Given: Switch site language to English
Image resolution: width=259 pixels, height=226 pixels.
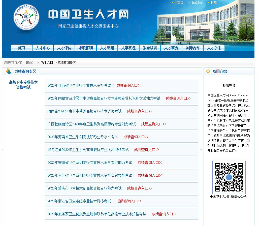Looking at the screenshot, I should click(197, 3).
